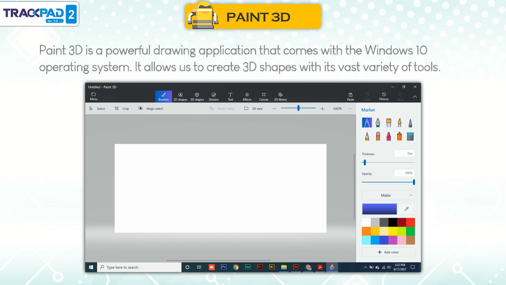Toggle the 3D view
This screenshot has width=506, height=285.
point(254,109)
